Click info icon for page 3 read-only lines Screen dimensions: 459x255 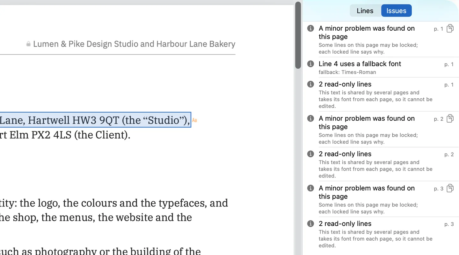pyautogui.click(x=310, y=223)
